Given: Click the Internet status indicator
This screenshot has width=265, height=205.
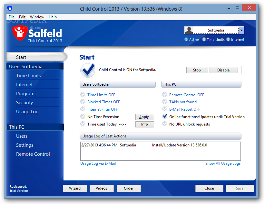Looking at the screenshot, I should [228, 40].
